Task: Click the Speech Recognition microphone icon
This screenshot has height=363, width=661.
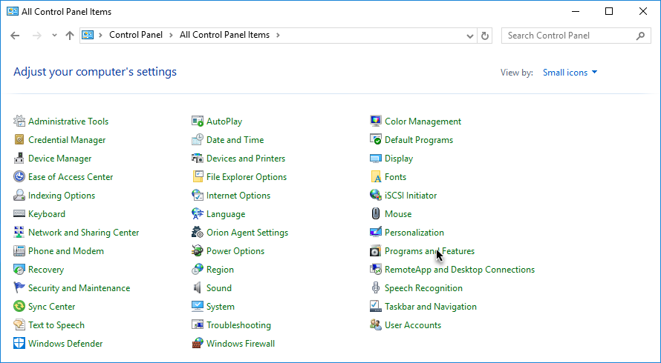Action: (x=376, y=287)
